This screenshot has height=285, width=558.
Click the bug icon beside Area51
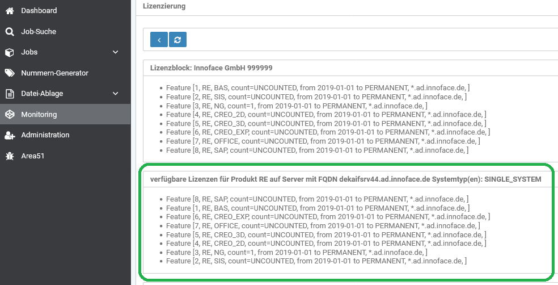coord(10,156)
